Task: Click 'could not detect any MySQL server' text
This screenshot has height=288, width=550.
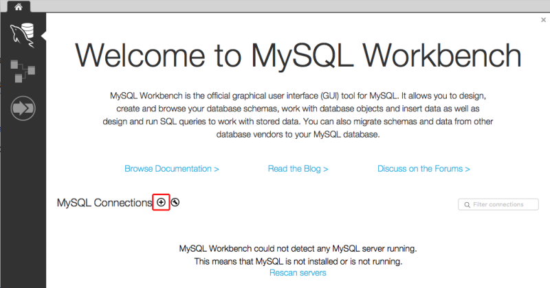Action: pos(298,249)
